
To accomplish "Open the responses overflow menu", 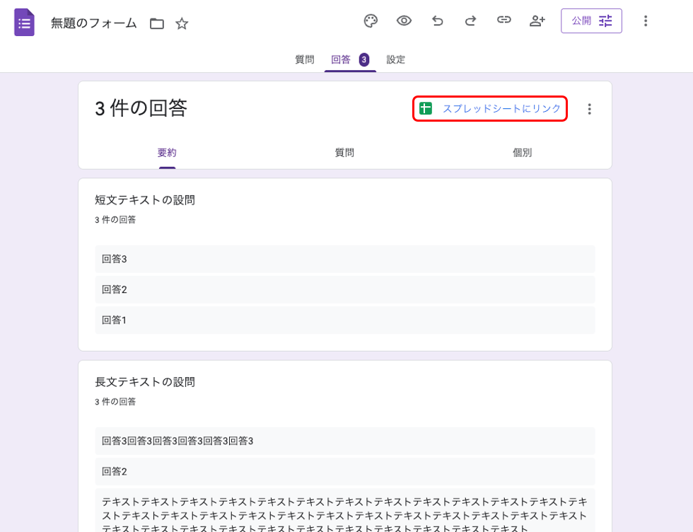I will pyautogui.click(x=589, y=109).
